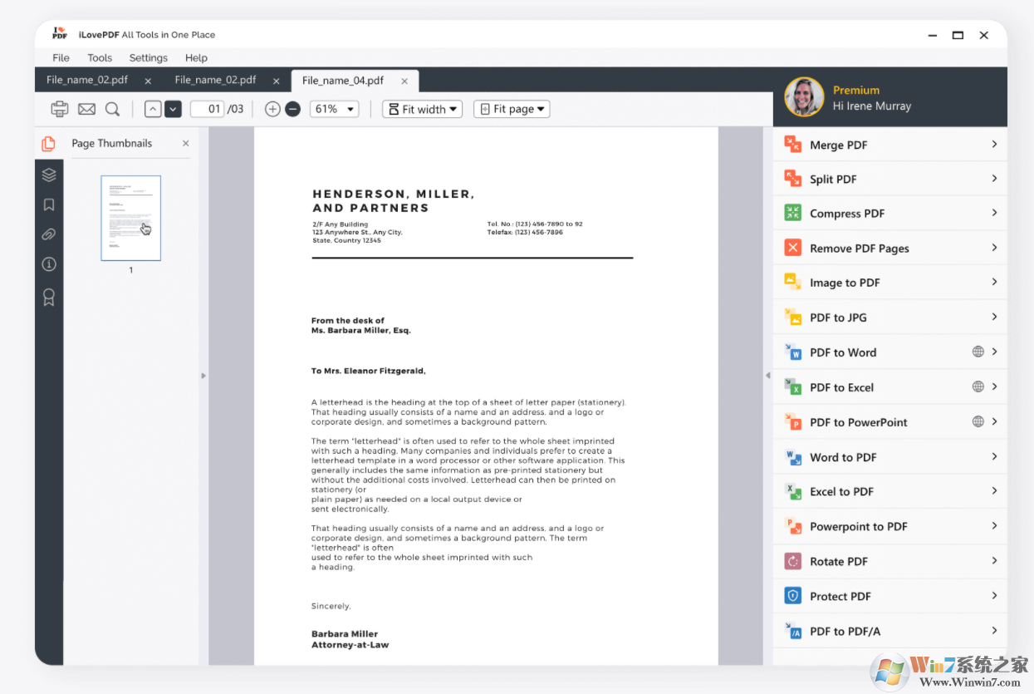The height and width of the screenshot is (694, 1034).
Task: Open the Bookmarks sidebar icon
Action: pos(49,204)
